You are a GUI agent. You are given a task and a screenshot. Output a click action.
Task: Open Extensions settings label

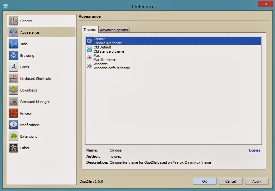(x=29, y=136)
